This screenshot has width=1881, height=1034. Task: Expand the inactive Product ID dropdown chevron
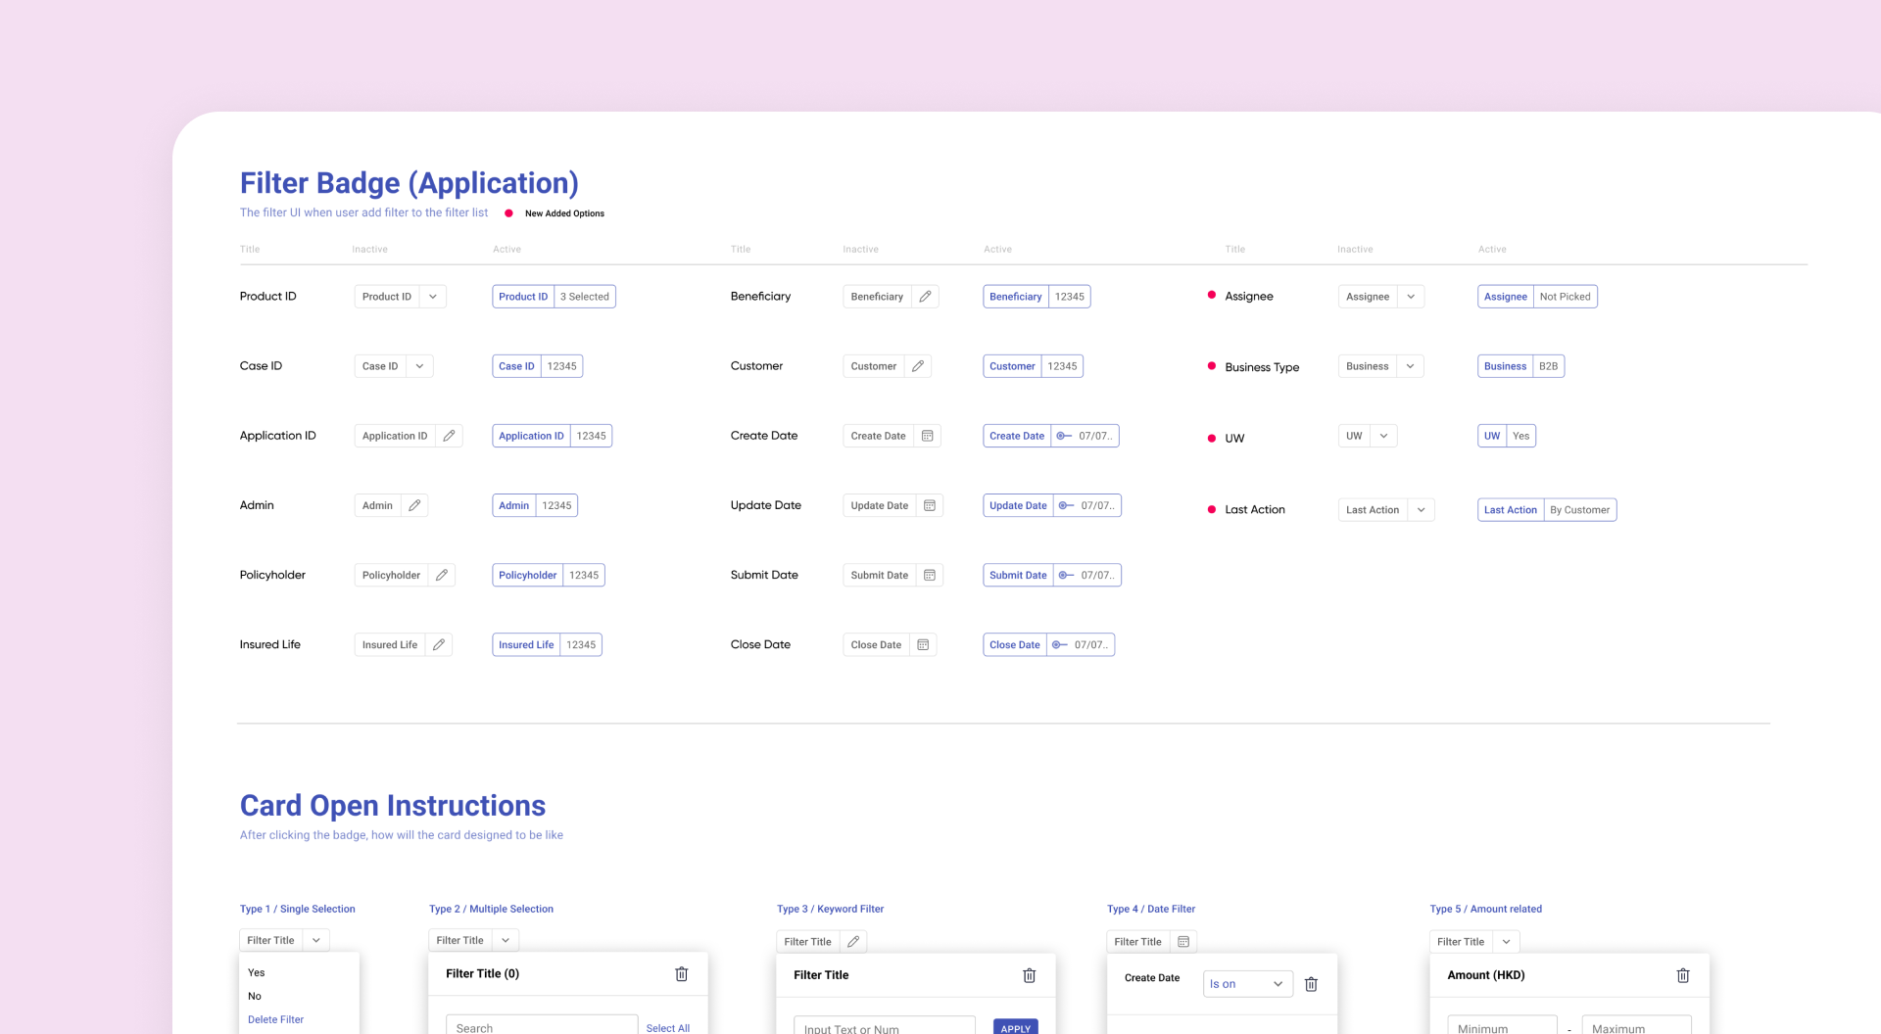point(433,296)
